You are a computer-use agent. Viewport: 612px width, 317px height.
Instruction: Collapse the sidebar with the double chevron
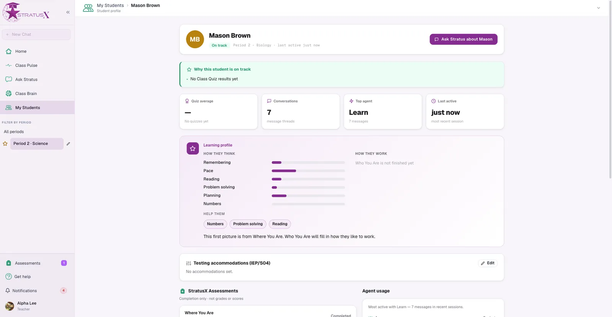68,12
